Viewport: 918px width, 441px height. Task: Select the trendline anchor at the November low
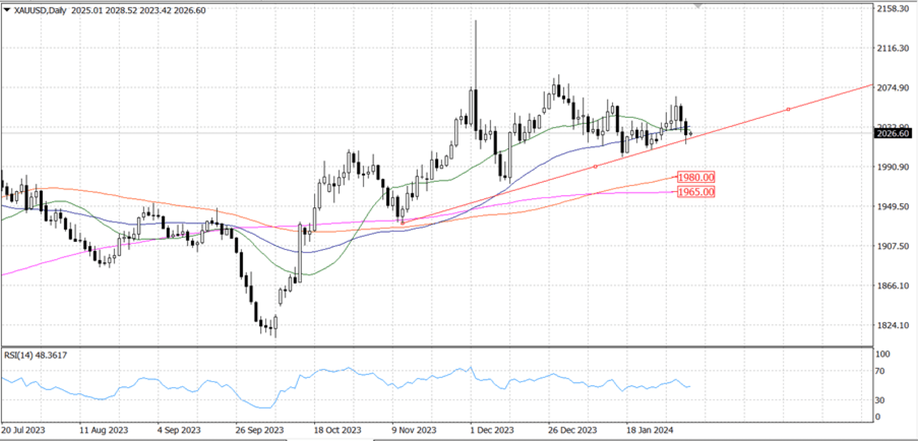tap(403, 223)
